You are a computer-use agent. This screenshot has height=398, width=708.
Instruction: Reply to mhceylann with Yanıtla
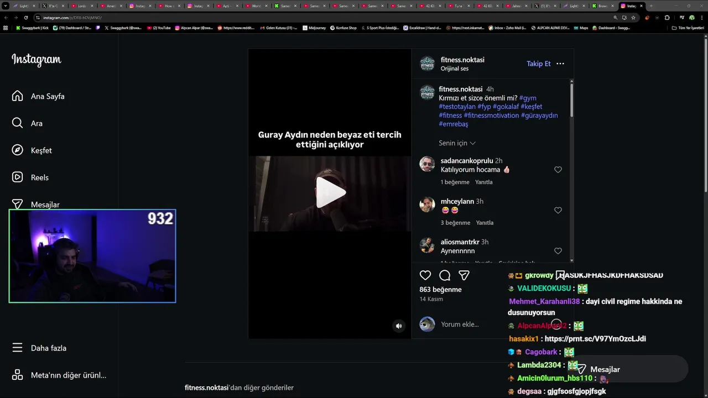point(485,223)
